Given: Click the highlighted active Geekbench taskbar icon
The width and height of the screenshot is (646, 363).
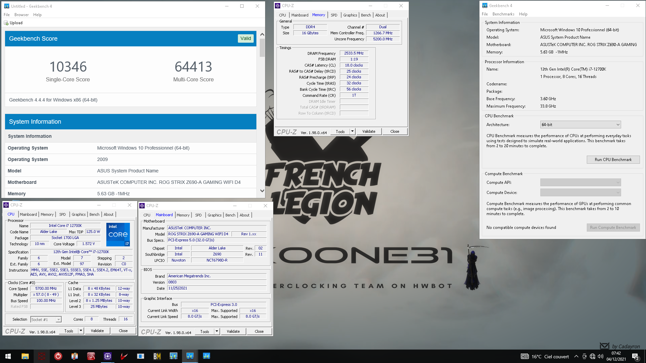Looking at the screenshot, I should [x=190, y=356].
